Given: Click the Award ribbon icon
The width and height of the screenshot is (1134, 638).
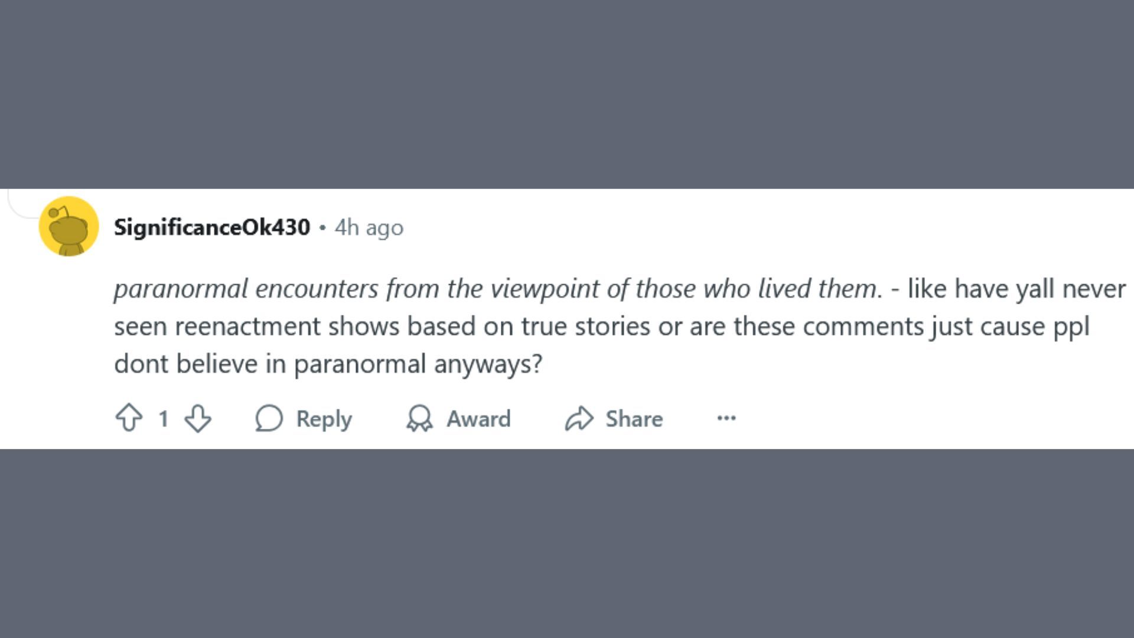Looking at the screenshot, I should tap(419, 418).
